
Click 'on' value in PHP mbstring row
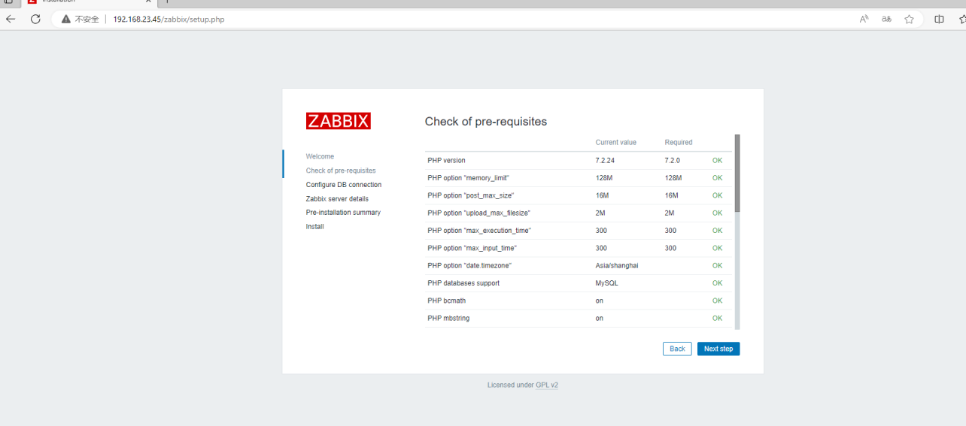[600, 318]
